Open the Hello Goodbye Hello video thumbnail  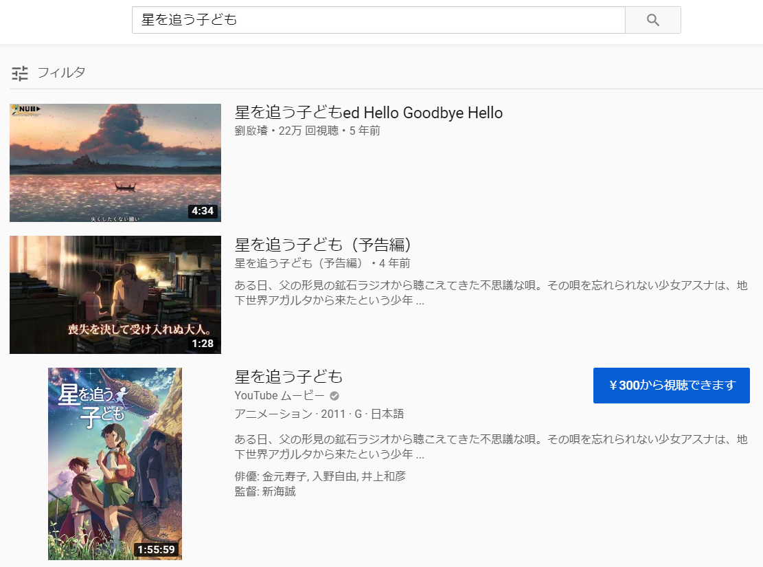(115, 163)
